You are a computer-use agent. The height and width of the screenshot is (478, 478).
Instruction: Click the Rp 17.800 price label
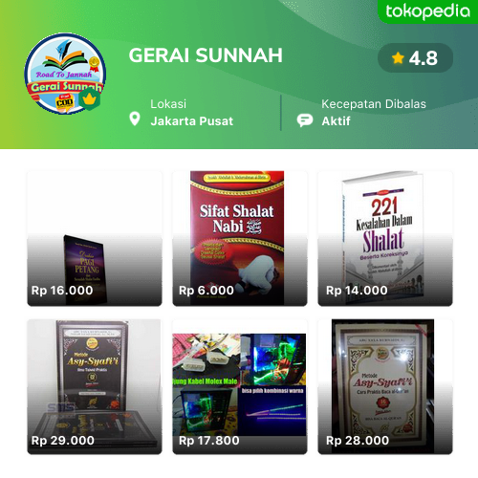tap(209, 441)
